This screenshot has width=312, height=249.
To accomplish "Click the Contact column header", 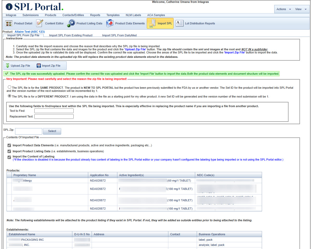I will pos(182,234).
